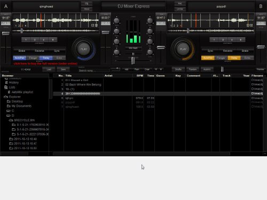The width and height of the screenshot is (267, 200).
Task: Click the REC button
Action: click(180, 3)
